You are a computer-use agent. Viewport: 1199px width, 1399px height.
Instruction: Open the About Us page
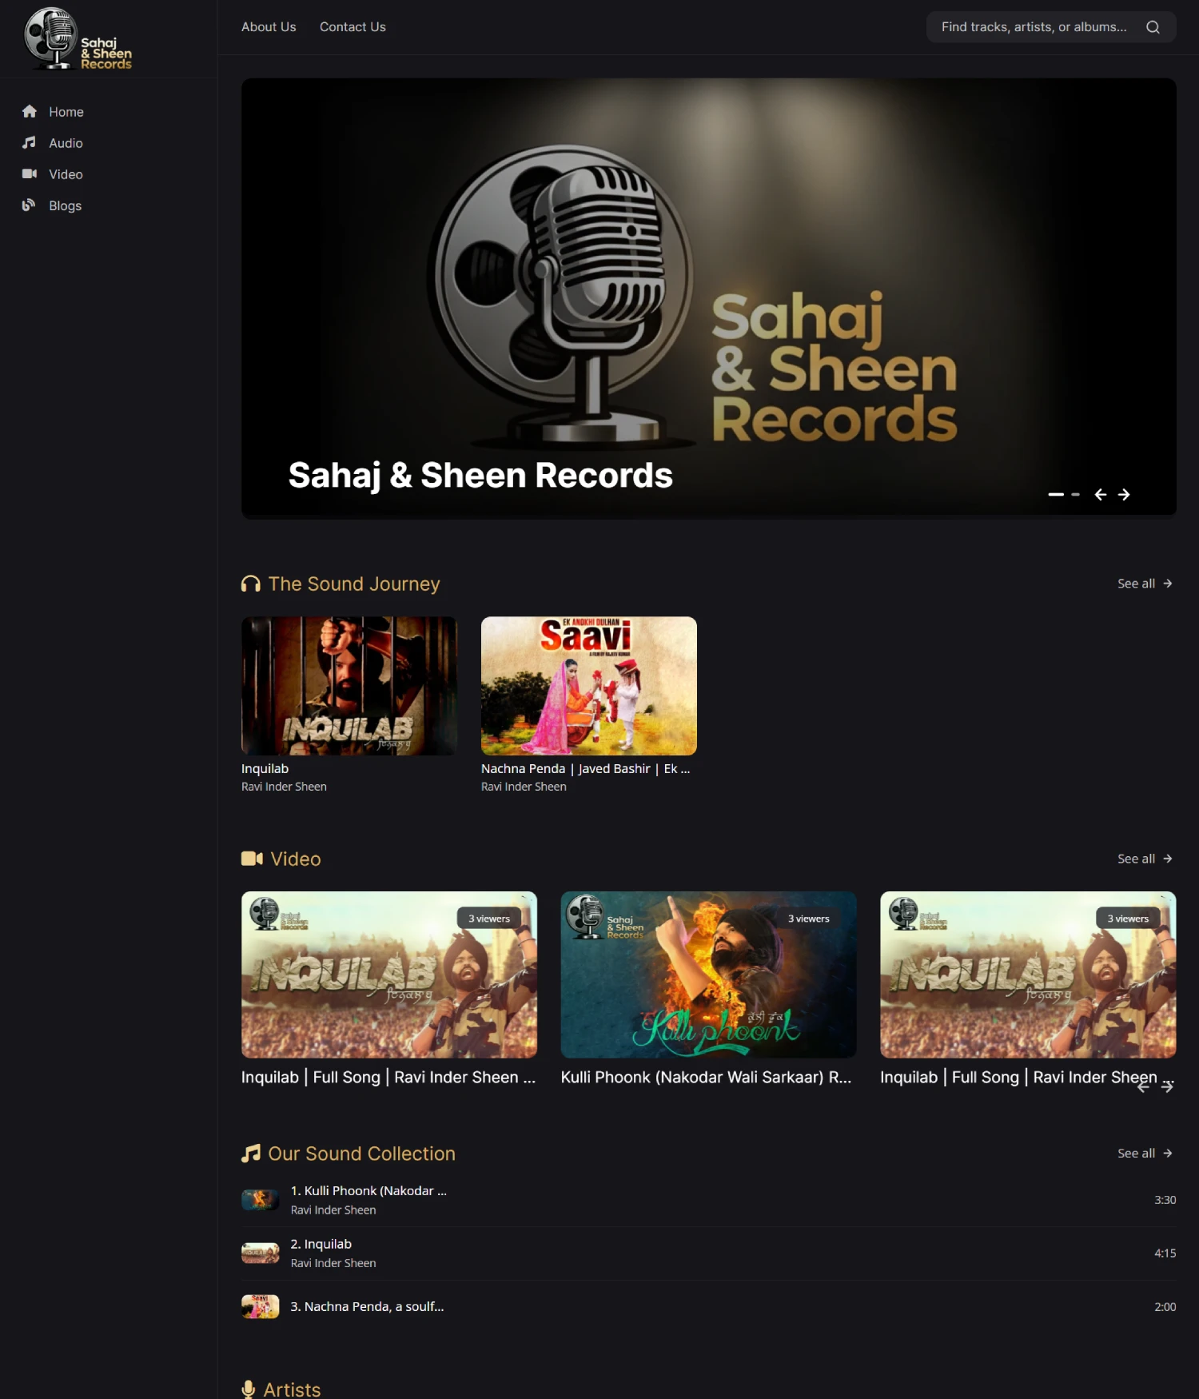point(269,27)
